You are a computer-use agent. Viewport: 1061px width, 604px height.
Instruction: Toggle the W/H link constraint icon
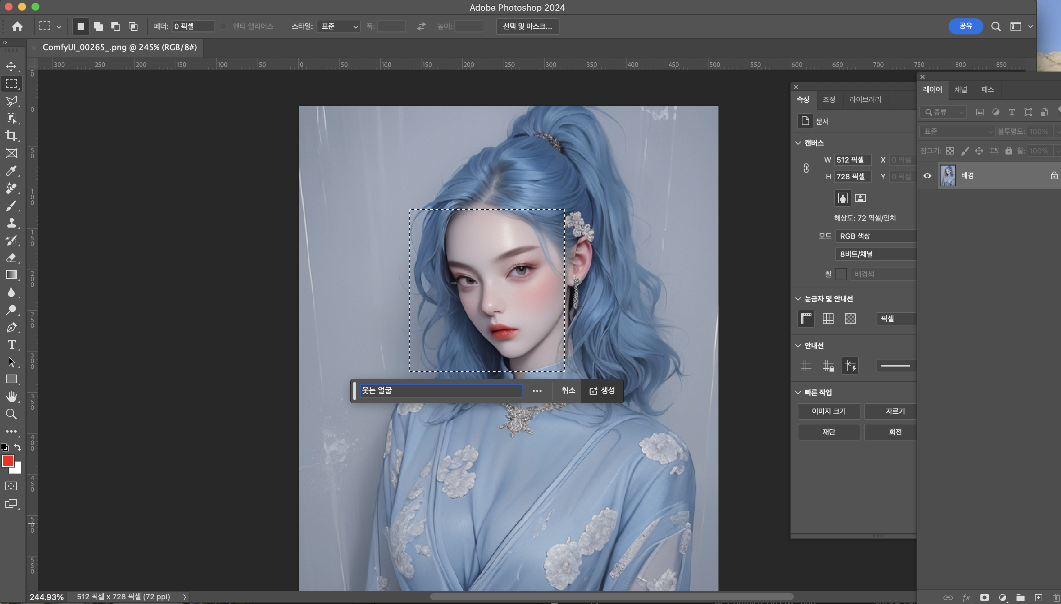[806, 168]
